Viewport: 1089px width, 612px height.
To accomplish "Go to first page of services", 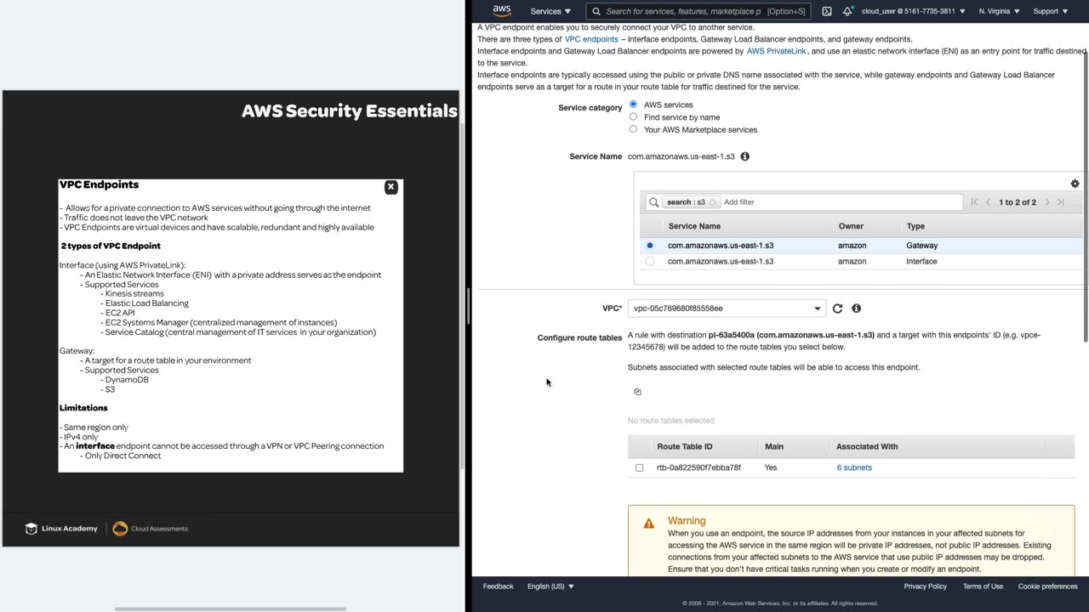I will 974,202.
